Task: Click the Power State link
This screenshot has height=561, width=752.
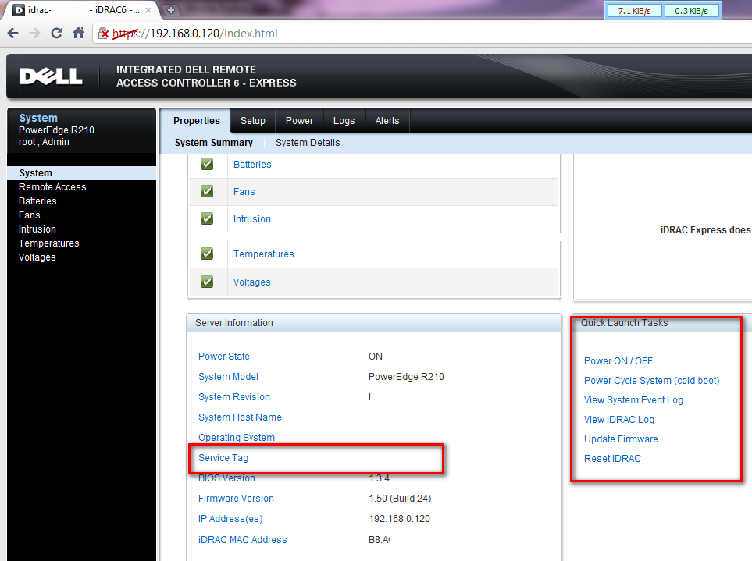Action: click(x=224, y=357)
